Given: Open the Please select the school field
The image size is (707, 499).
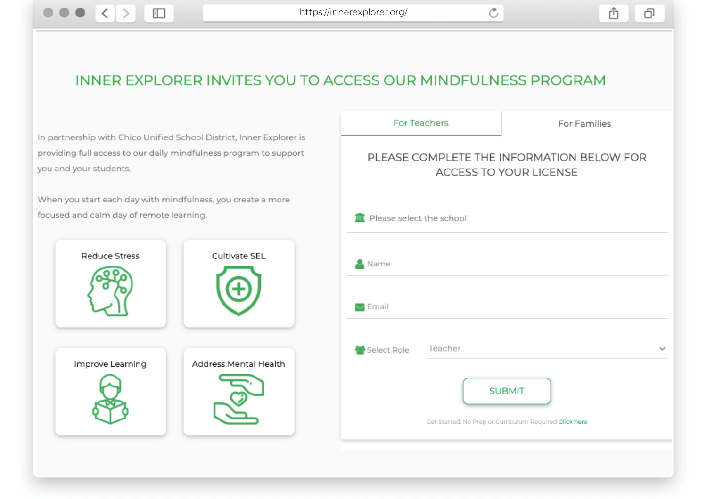Looking at the screenshot, I should [x=507, y=218].
